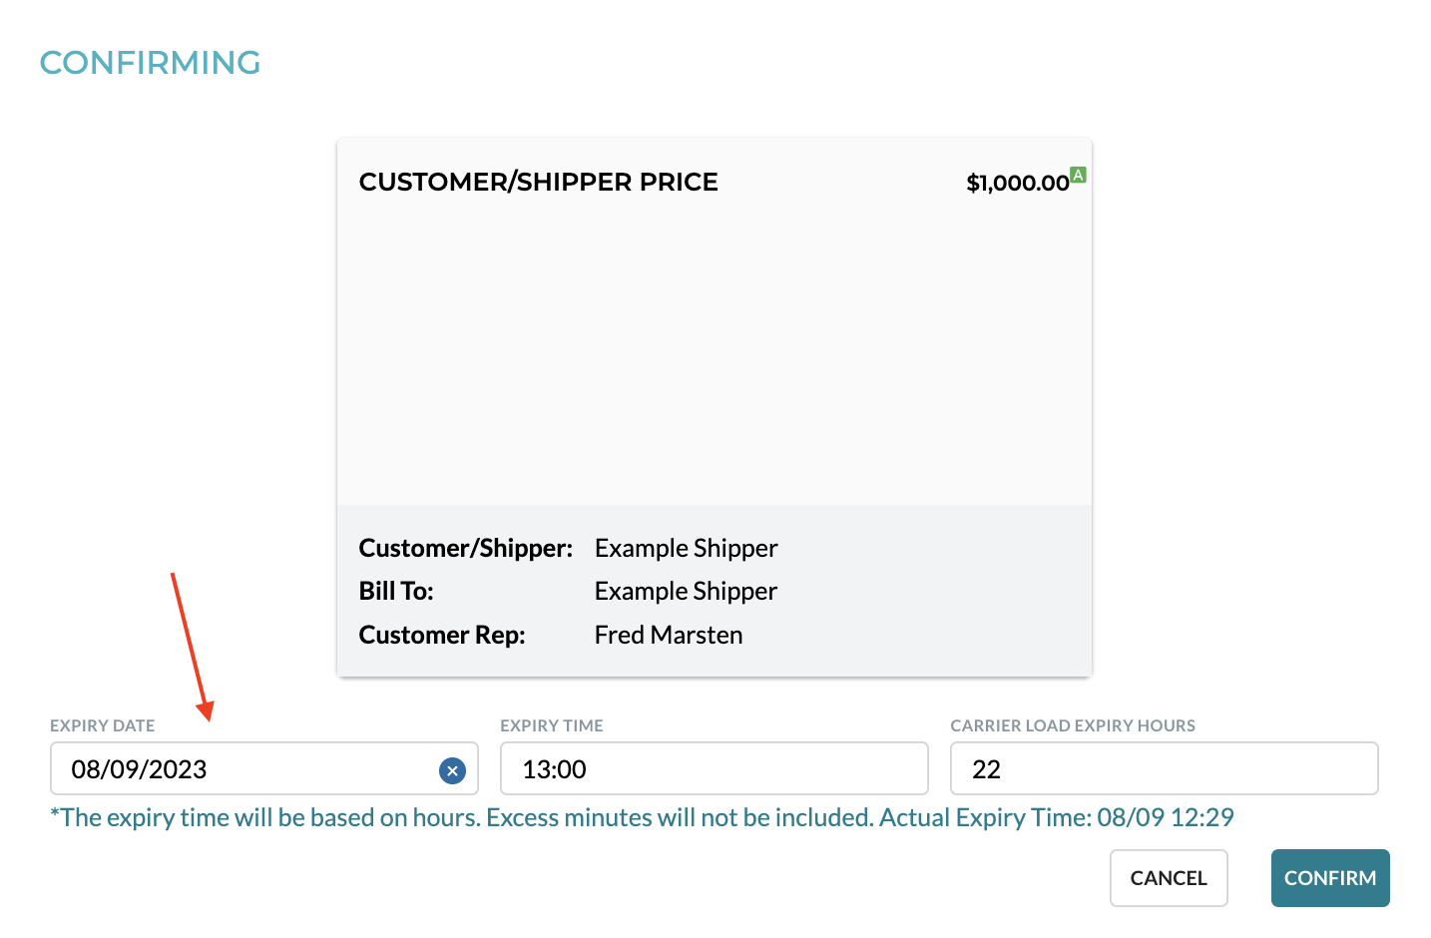Click the Example Shipper Bill To entry
Image resolution: width=1431 pixels, height=938 pixels.
tap(686, 591)
